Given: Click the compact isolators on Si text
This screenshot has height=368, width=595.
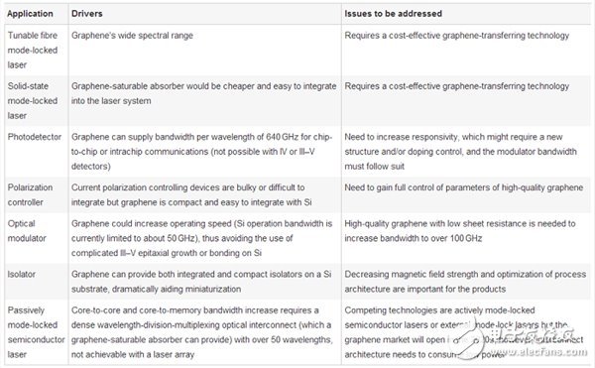Looking at the screenshot, I should (201, 282).
